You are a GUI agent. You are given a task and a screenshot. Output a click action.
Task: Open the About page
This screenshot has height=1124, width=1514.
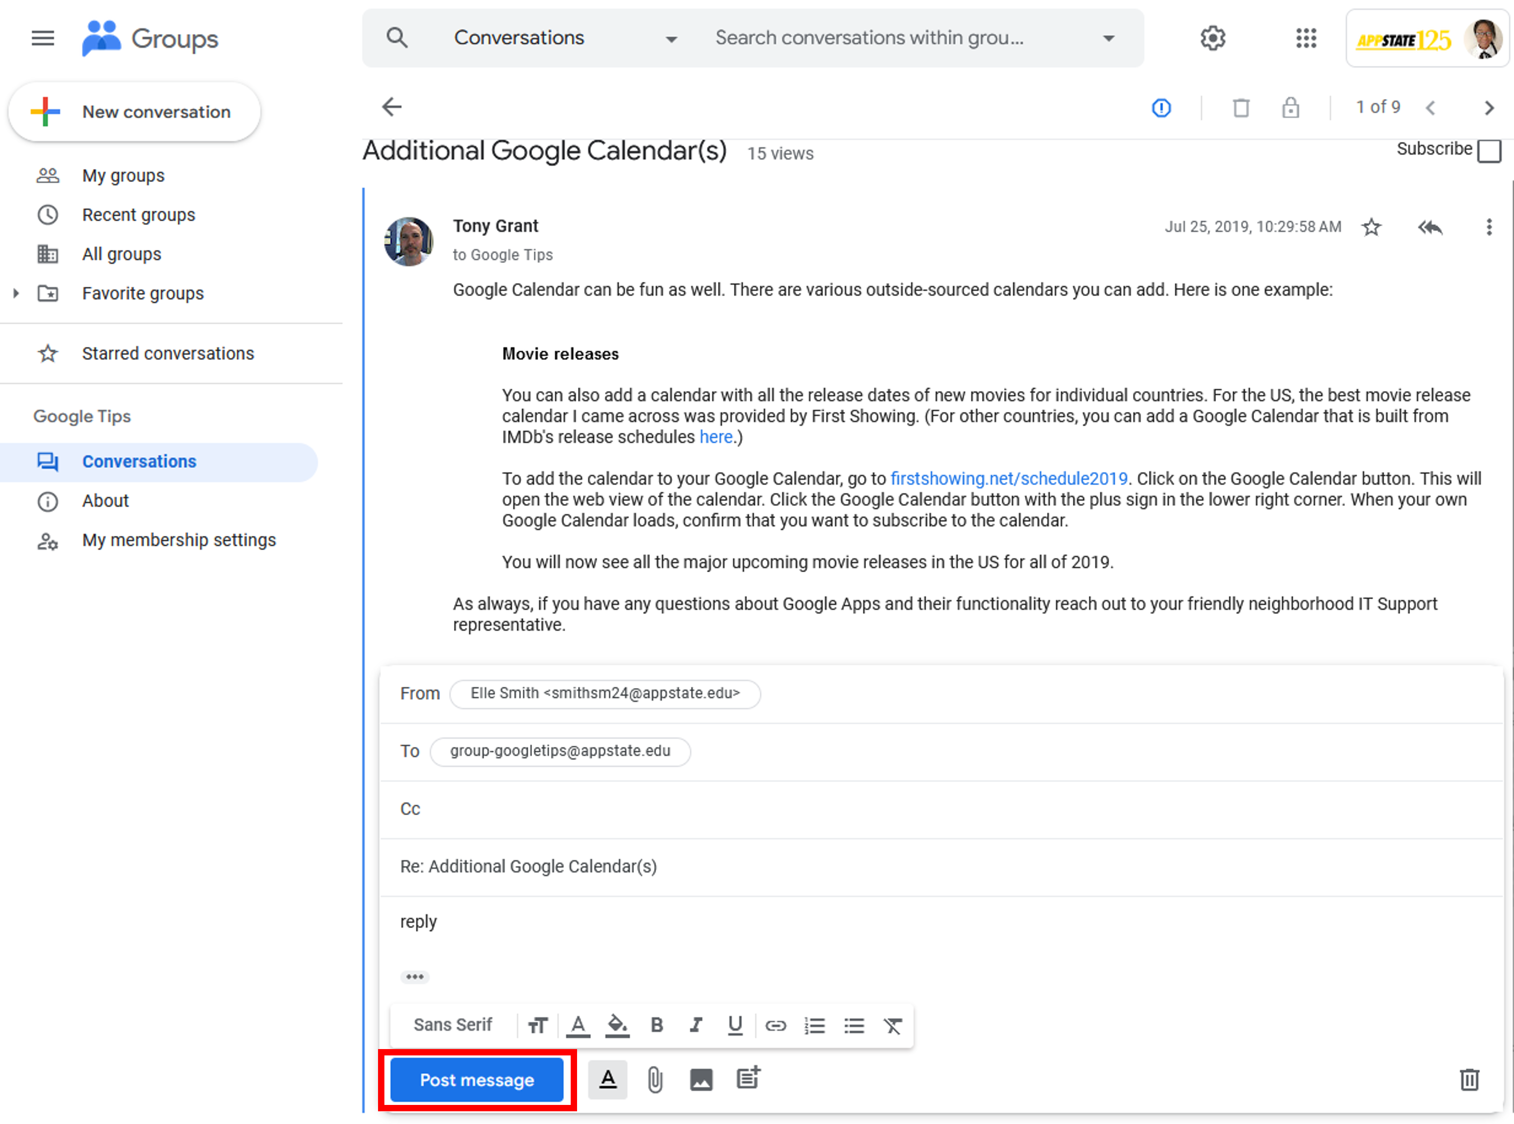pyautogui.click(x=105, y=501)
